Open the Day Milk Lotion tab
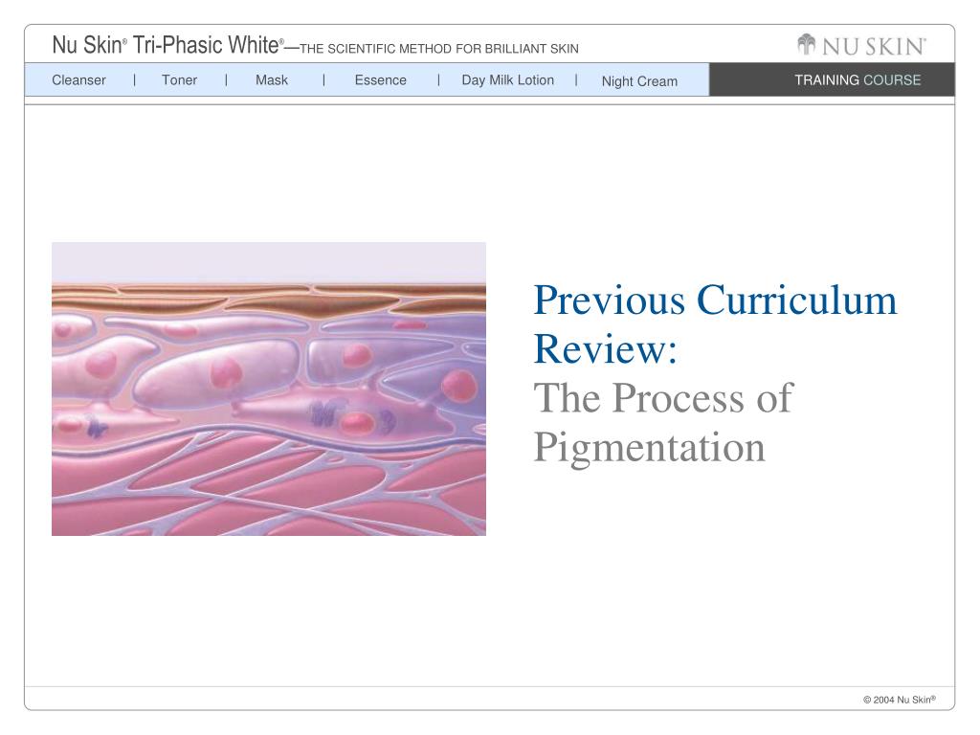Viewport: 980px width, 735px height. (x=507, y=80)
